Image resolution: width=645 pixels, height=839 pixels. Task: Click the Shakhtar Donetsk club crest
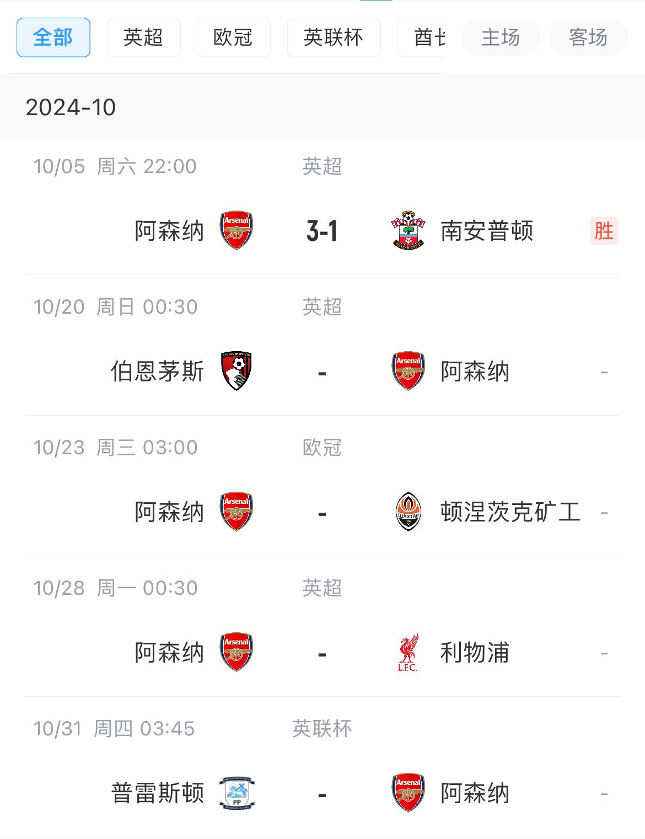click(x=409, y=512)
